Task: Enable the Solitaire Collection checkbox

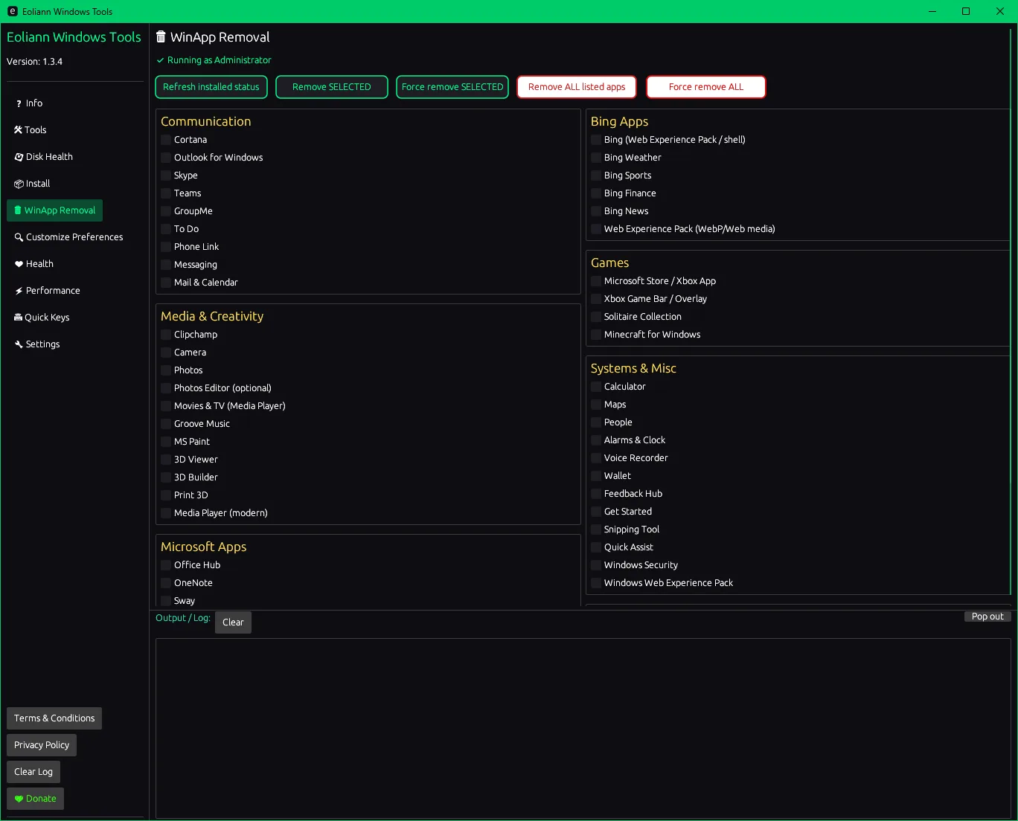Action: click(596, 317)
